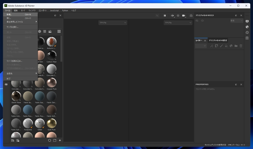Open the left viewport マテリアル dropdown

(113, 23)
